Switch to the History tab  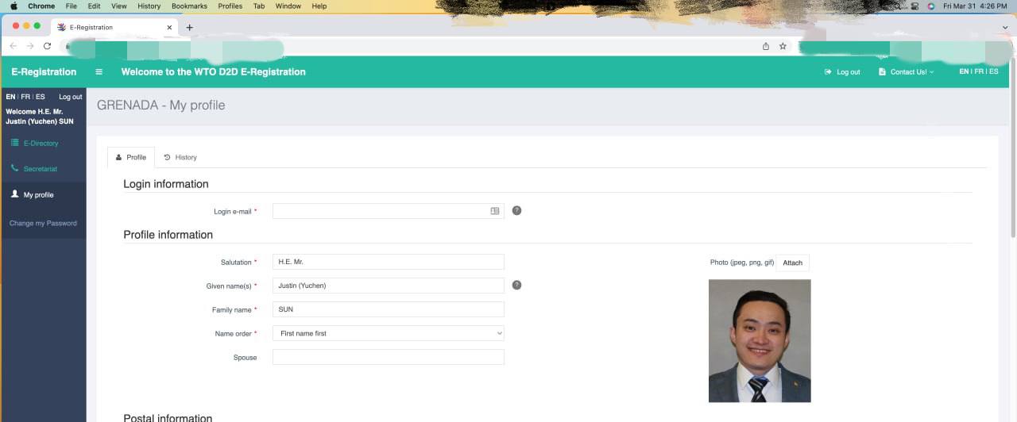pyautogui.click(x=180, y=157)
